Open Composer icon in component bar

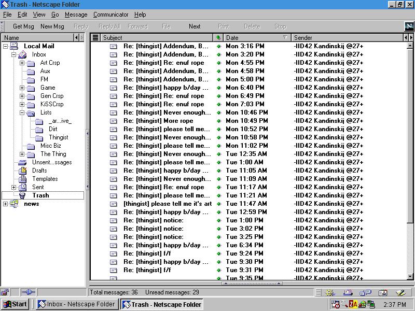tap(400, 292)
